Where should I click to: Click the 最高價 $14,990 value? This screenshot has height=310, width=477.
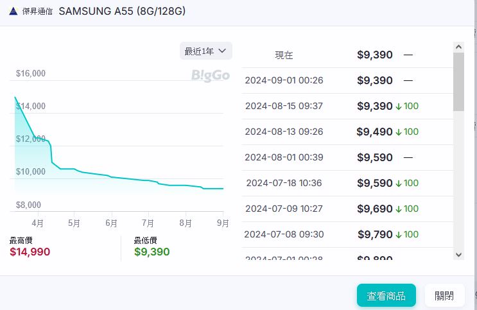click(30, 252)
